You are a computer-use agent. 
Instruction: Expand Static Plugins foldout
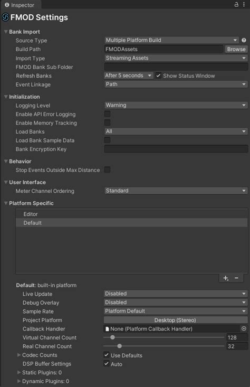[19, 372]
